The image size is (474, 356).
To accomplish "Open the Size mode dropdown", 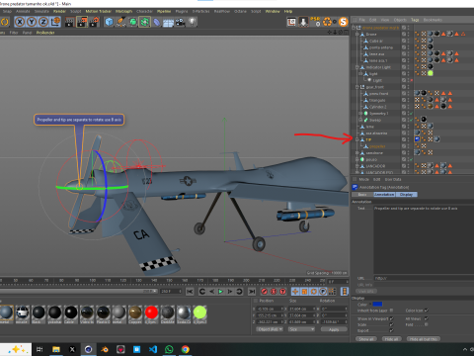I will click(x=301, y=329).
